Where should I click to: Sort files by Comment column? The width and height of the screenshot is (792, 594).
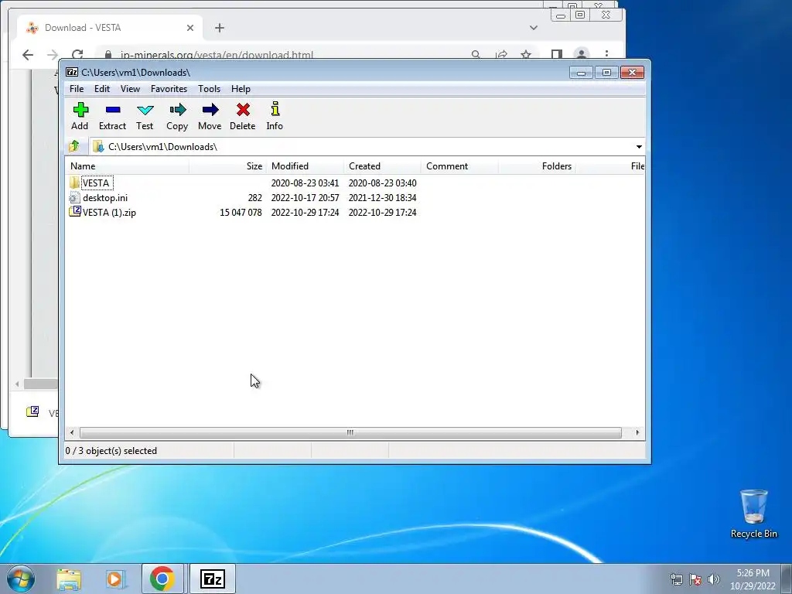click(459, 166)
